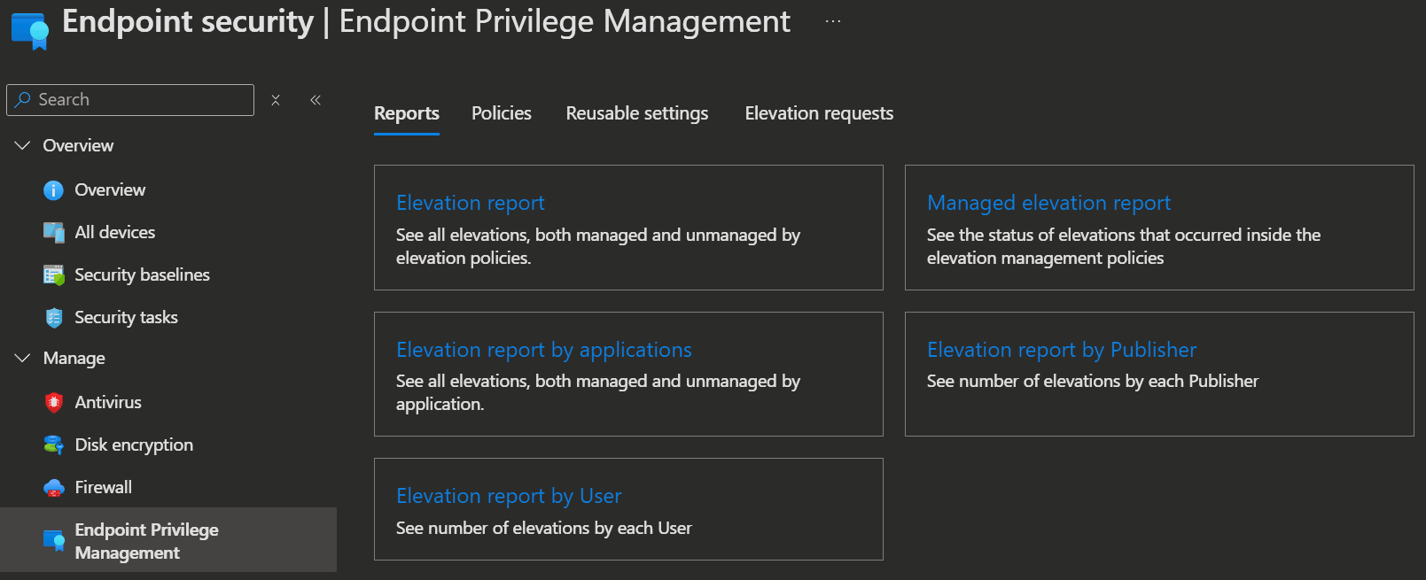Collapse the Overview section chevron
Viewport: 1426px width, 580px height.
click(22, 145)
